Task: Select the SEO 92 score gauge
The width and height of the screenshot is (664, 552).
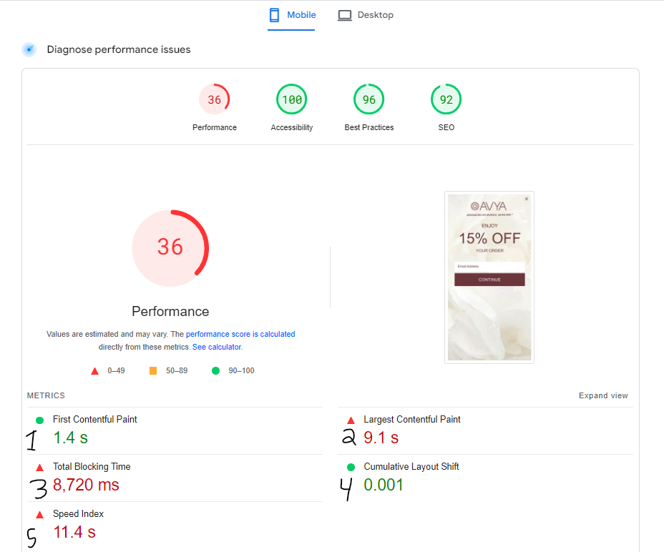Action: pyautogui.click(x=446, y=99)
